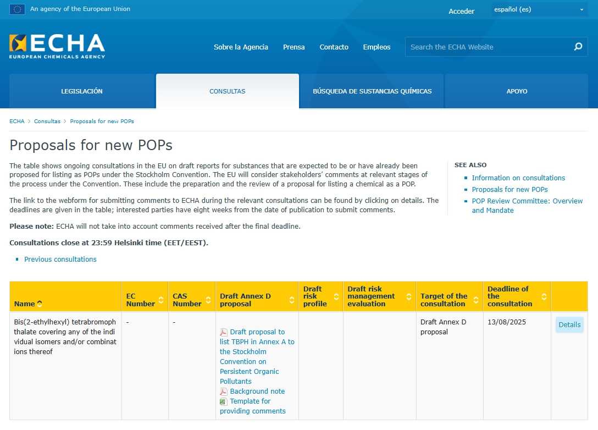Click the Details button
598x430 pixels.
point(569,325)
